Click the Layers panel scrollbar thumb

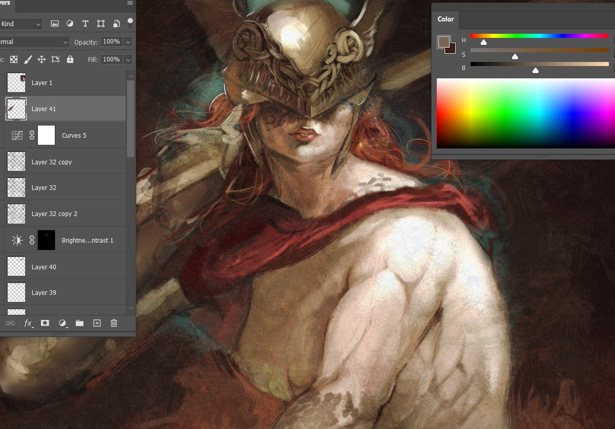[131, 118]
